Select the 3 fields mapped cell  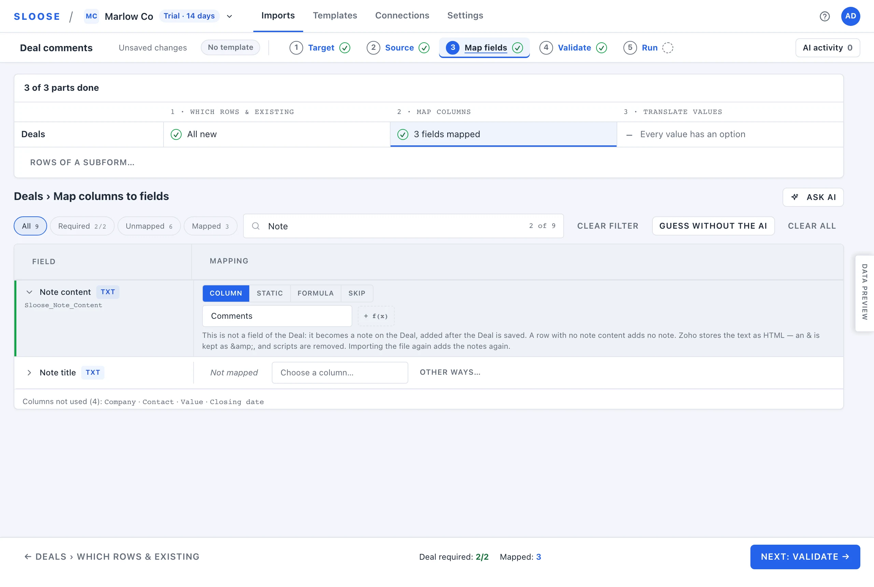503,134
